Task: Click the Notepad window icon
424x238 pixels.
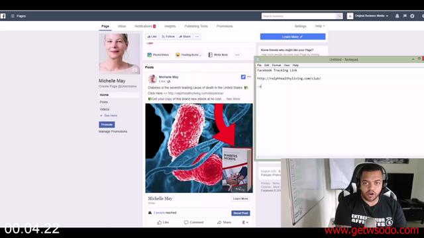Action: tap(258, 59)
